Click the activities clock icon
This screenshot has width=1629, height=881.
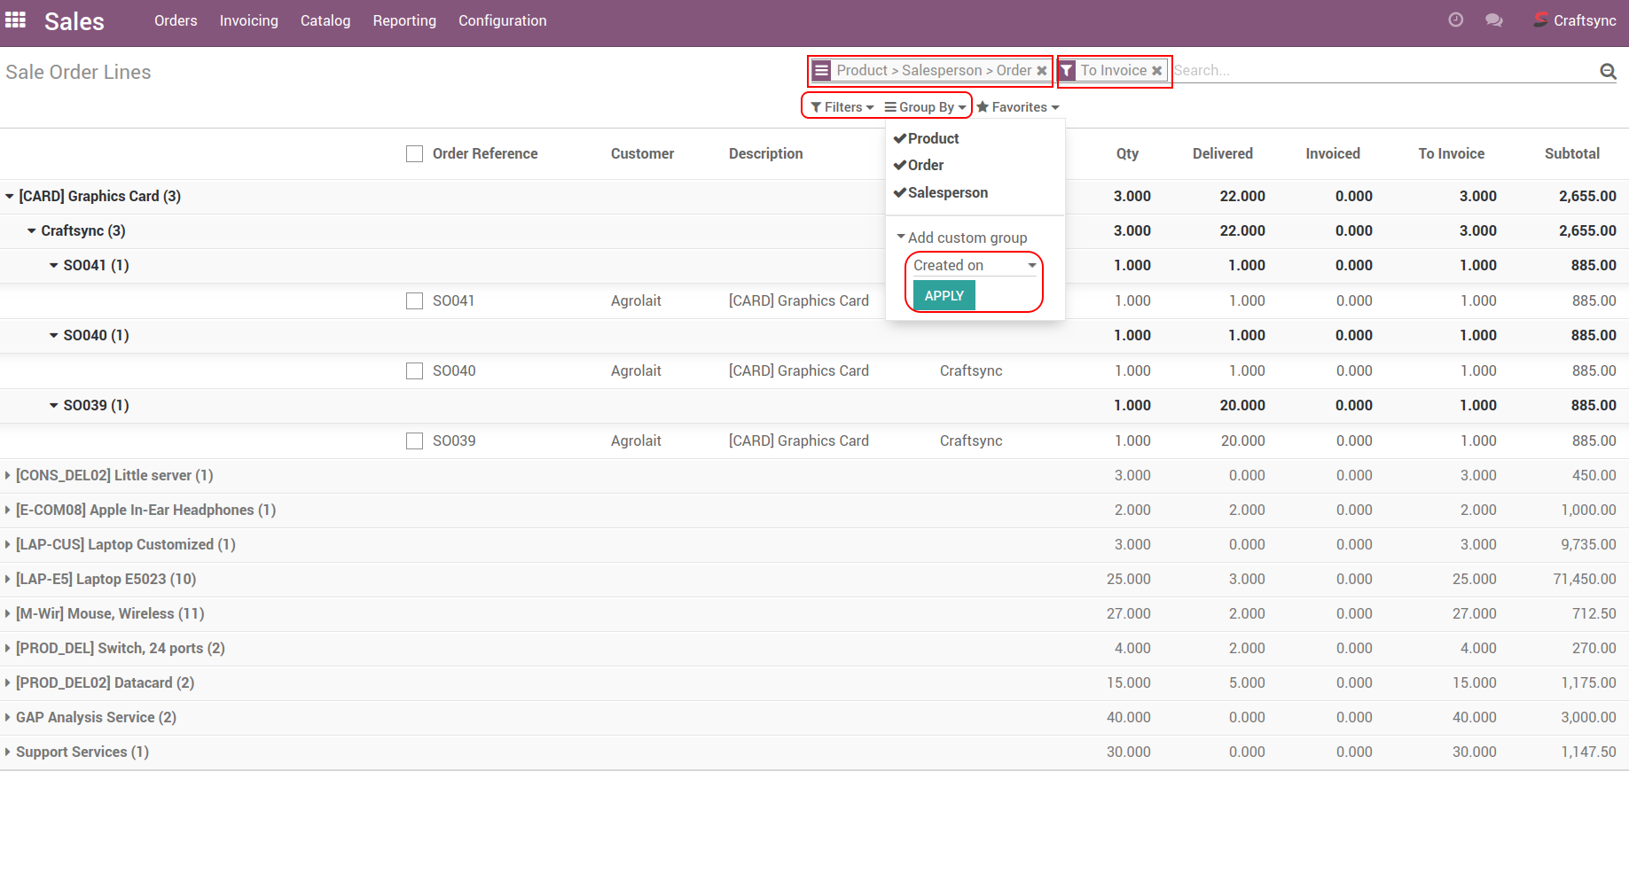coord(1455,20)
